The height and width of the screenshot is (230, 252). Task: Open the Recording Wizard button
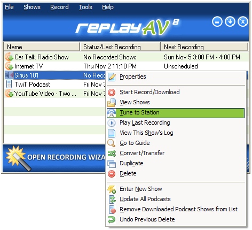point(54,158)
